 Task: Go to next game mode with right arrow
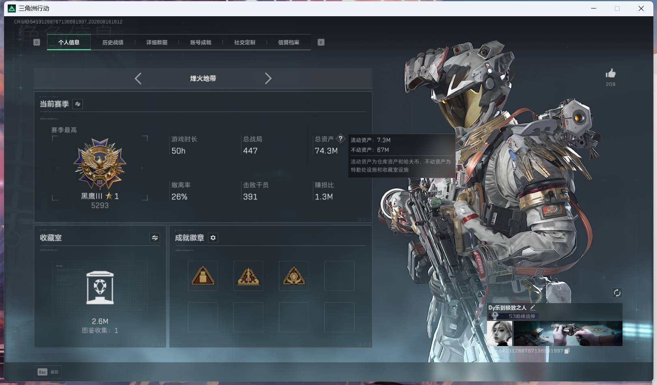tap(268, 78)
